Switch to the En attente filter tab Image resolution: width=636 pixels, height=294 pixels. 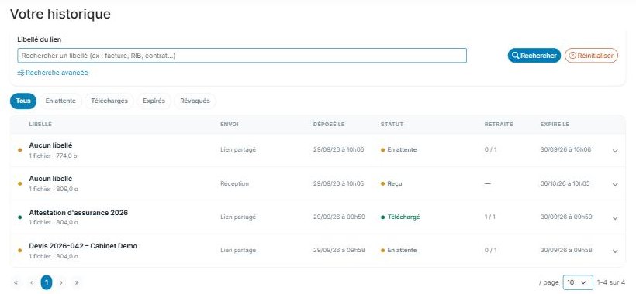(60, 101)
